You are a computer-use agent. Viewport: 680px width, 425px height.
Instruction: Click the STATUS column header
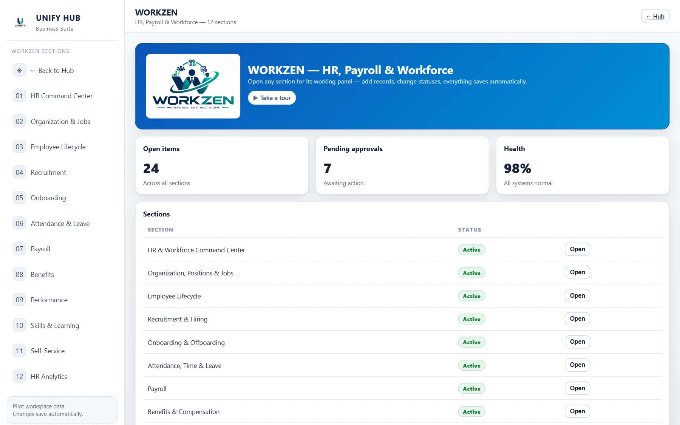(470, 230)
